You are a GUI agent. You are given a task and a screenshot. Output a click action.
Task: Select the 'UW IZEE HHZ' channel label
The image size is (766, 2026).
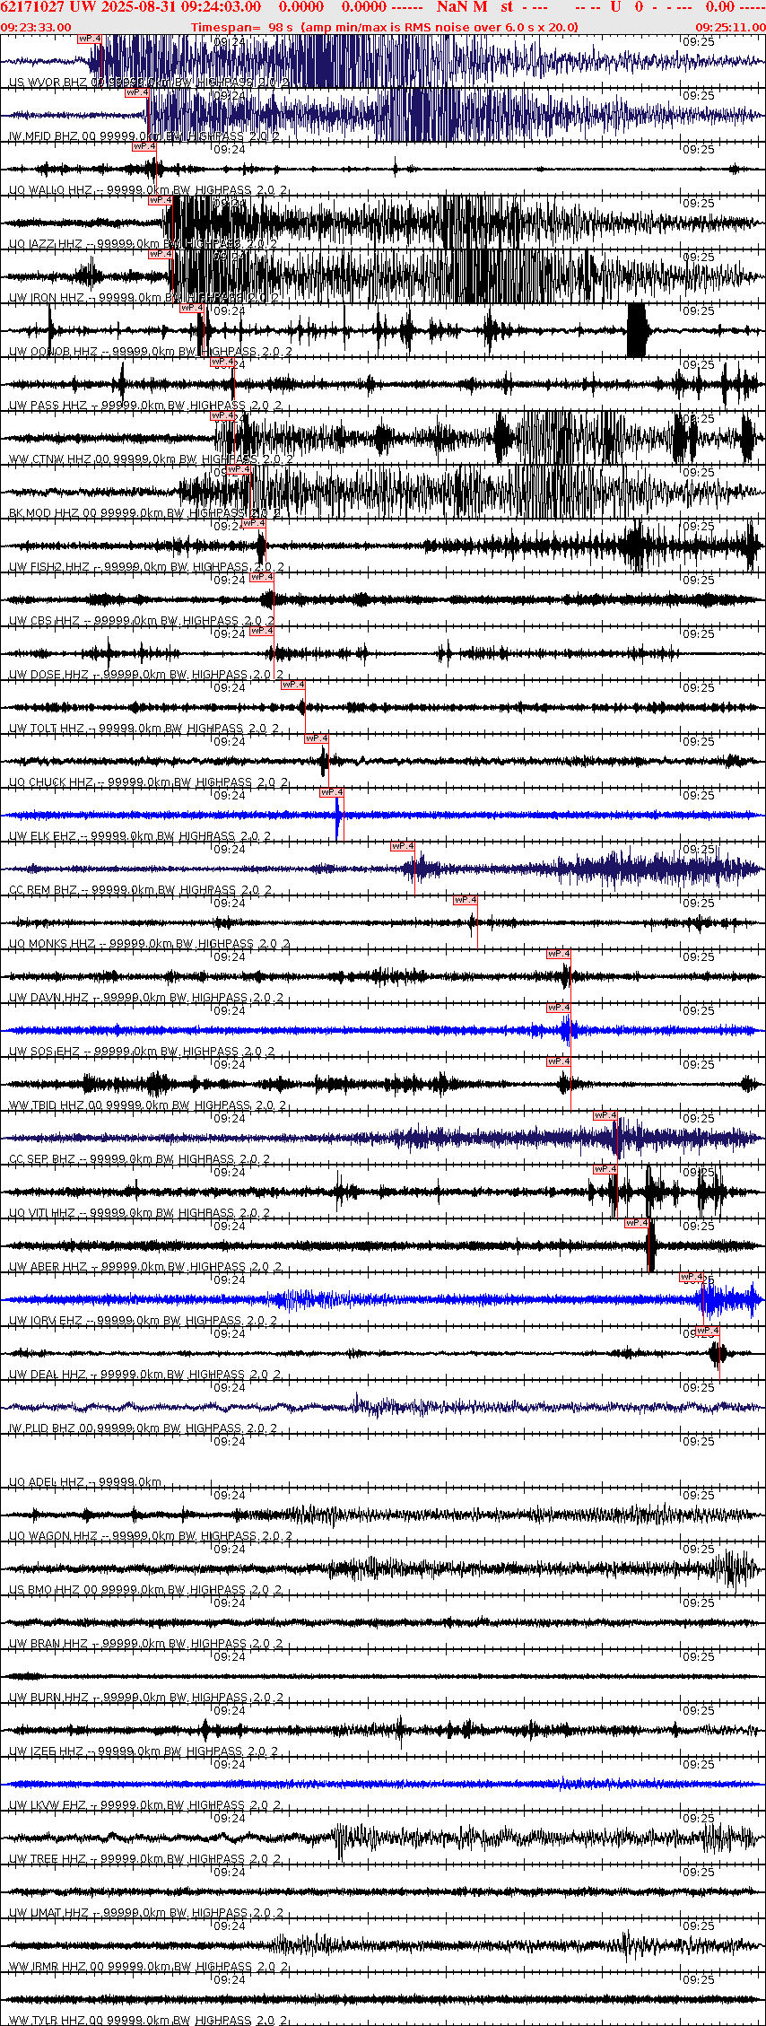[x=46, y=1751]
